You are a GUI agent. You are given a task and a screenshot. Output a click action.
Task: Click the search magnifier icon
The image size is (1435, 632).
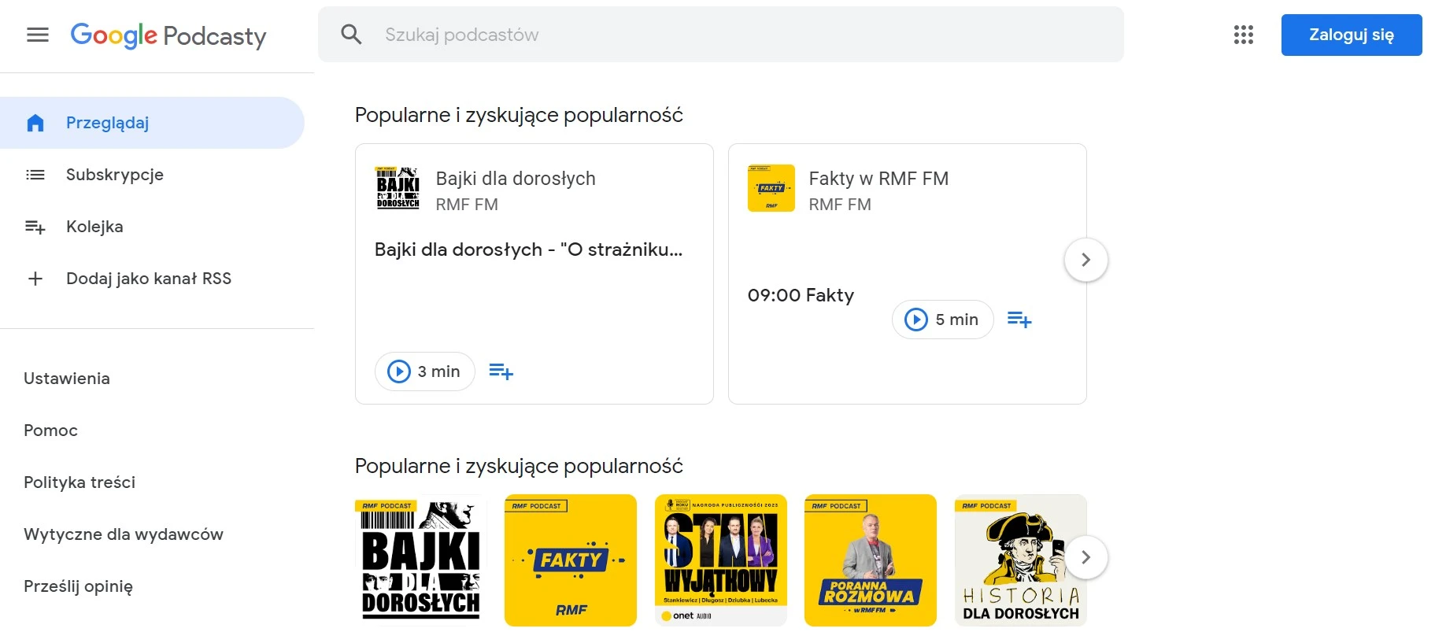(x=351, y=35)
